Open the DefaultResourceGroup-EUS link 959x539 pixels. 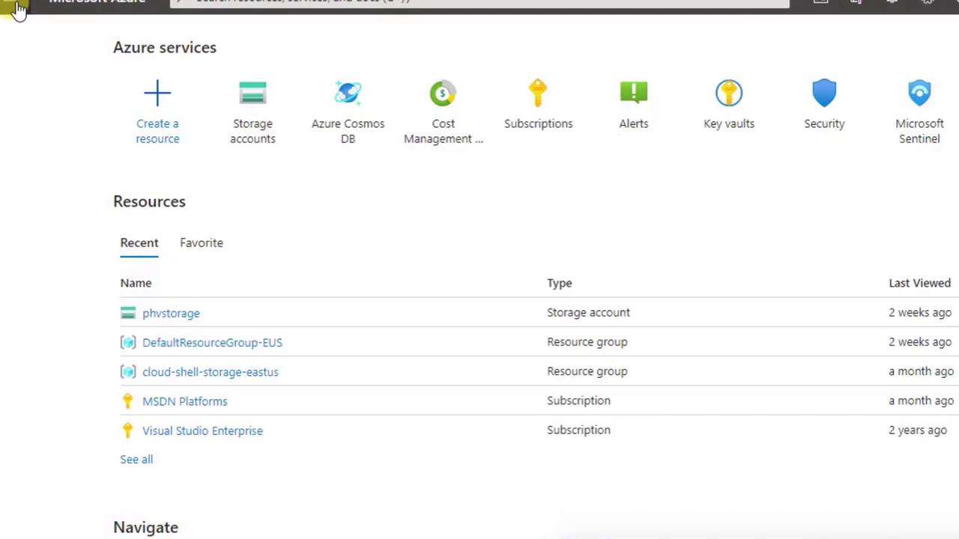(x=212, y=342)
